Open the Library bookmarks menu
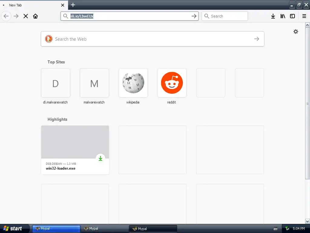The height and width of the screenshot is (233, 310). pos(283,16)
